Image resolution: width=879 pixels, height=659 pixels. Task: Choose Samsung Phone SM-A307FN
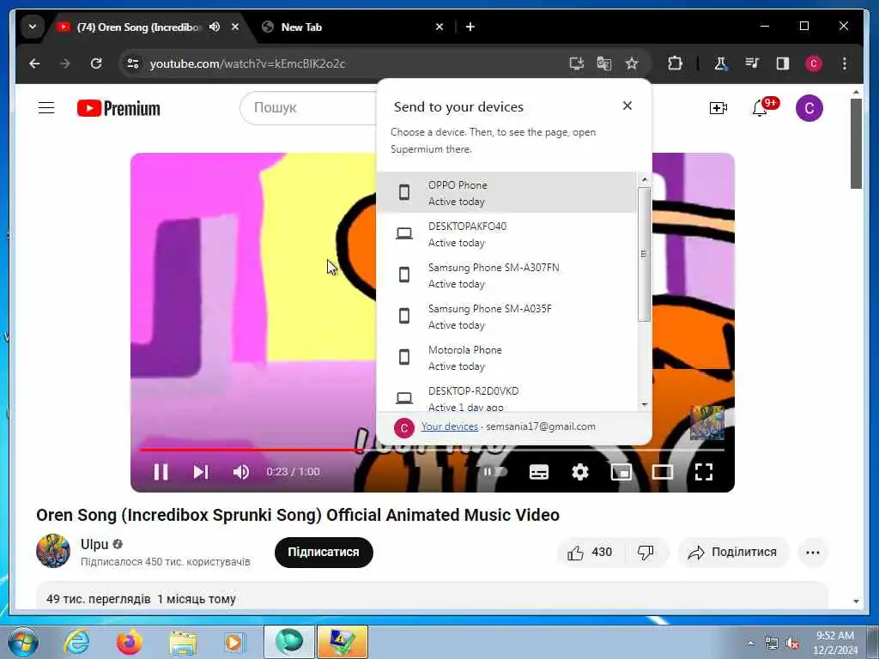pyautogui.click(x=506, y=275)
